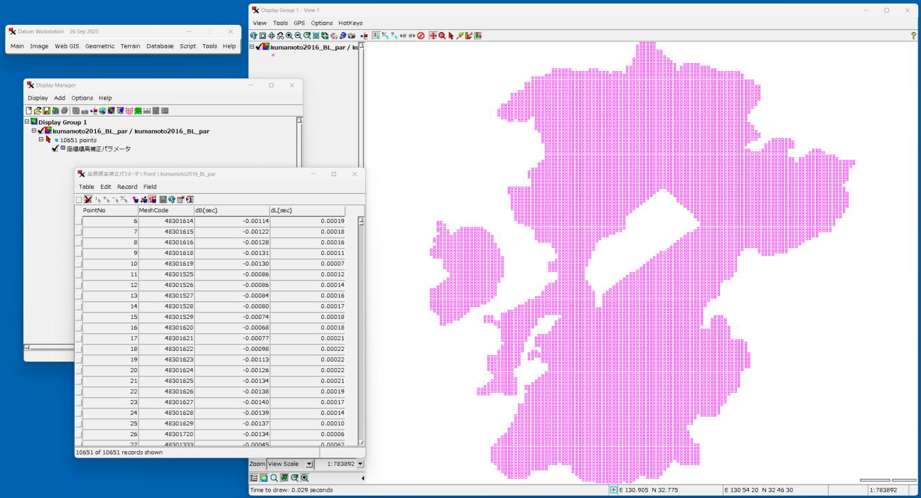Screen dimensions: 921x498
Task: Click the yellow help question mark in View
Action: pyautogui.click(x=913, y=36)
